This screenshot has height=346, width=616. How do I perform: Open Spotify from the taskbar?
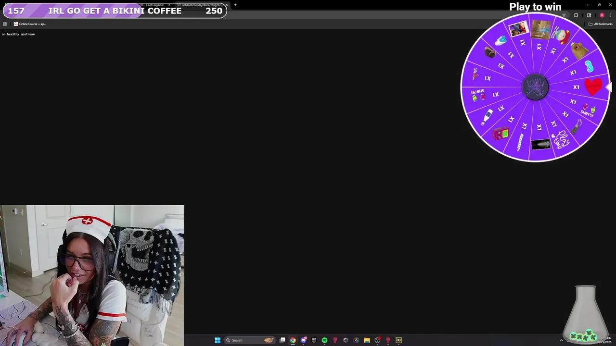pyautogui.click(x=324, y=340)
